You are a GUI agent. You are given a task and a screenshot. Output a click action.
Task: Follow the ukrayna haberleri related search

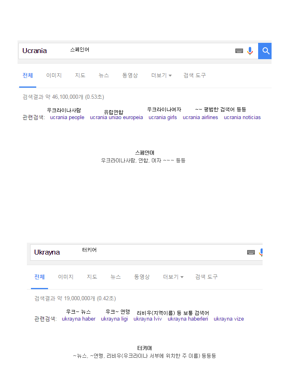pos(188,319)
